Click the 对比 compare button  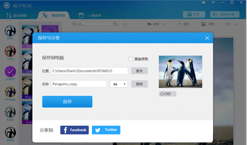click(x=228, y=24)
